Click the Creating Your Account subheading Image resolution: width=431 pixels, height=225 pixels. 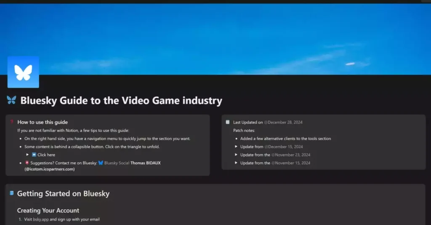(48, 210)
